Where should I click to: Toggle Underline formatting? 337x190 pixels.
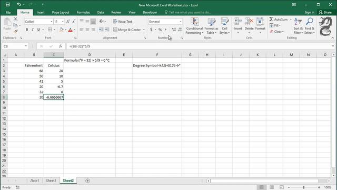(38, 30)
